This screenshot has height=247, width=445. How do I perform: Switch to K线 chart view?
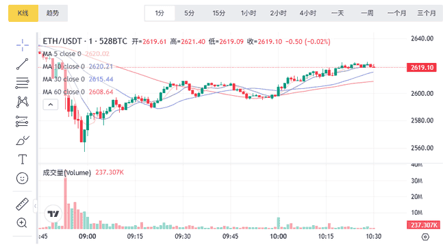23,13
